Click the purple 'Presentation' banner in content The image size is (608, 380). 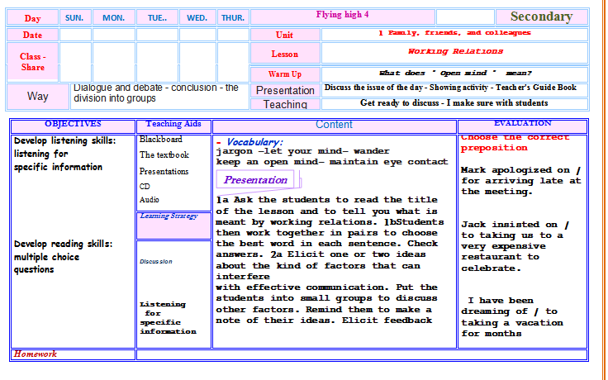[255, 180]
